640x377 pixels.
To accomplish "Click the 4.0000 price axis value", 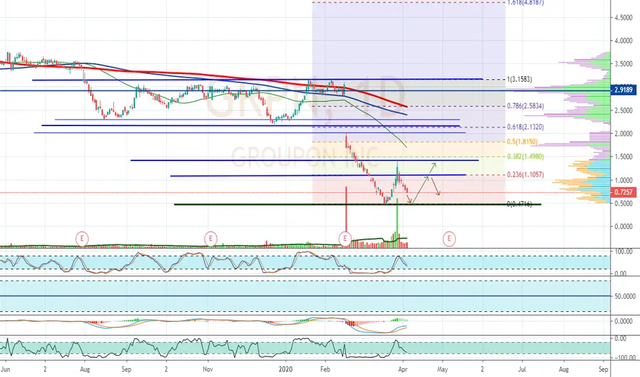I will pos(624,40).
